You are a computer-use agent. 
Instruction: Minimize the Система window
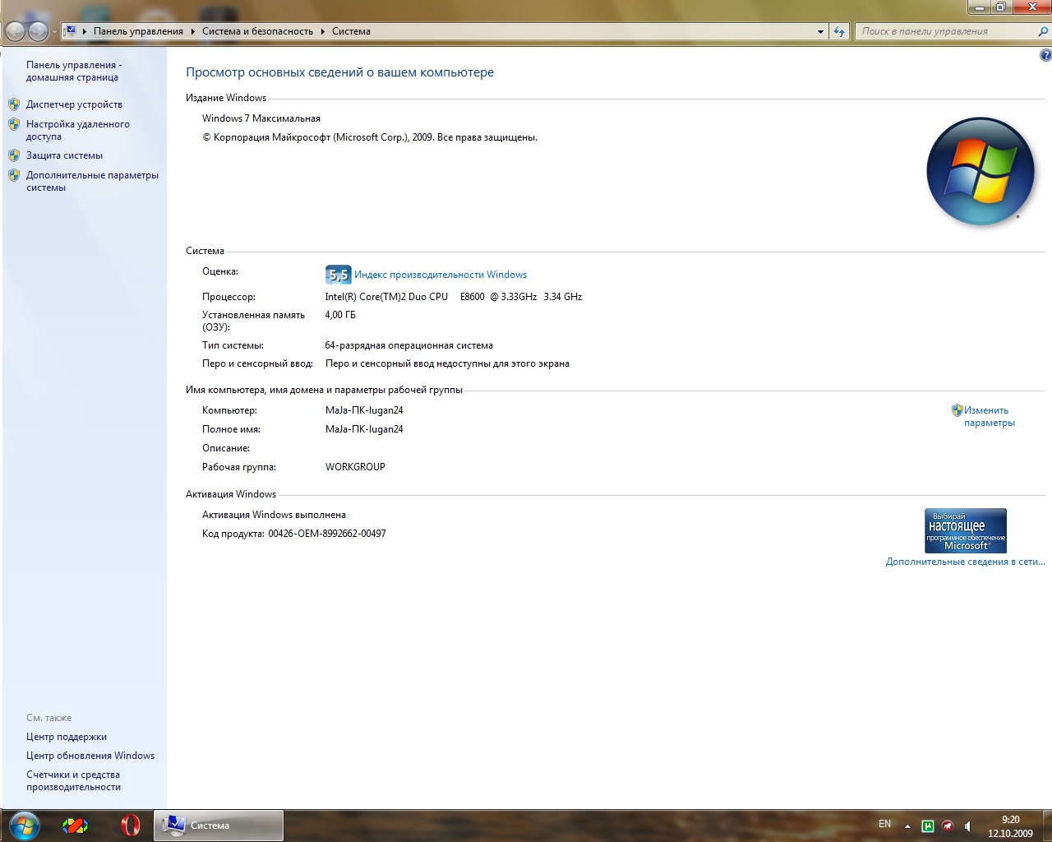(979, 7)
